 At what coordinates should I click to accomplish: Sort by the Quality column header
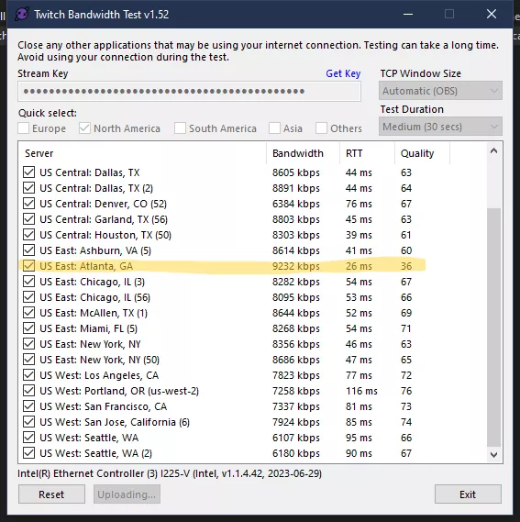pos(422,153)
